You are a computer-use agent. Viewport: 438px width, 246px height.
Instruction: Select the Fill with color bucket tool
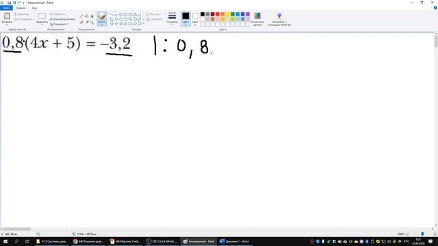click(x=87, y=16)
